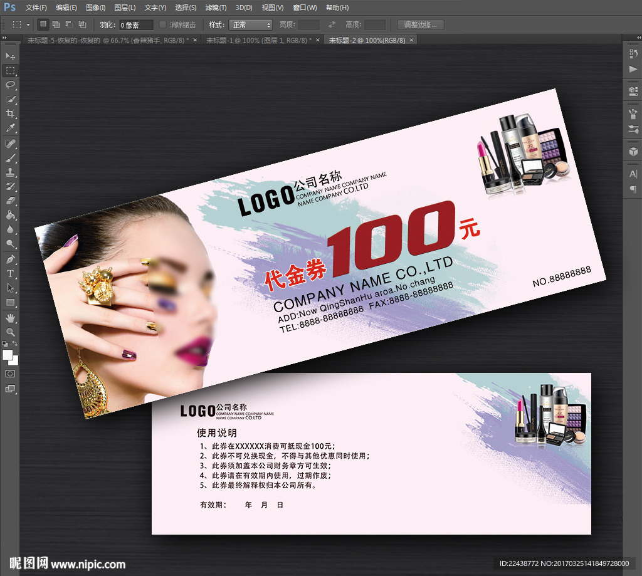Select the Lasso tool
The height and width of the screenshot is (576, 642).
pyautogui.click(x=10, y=85)
